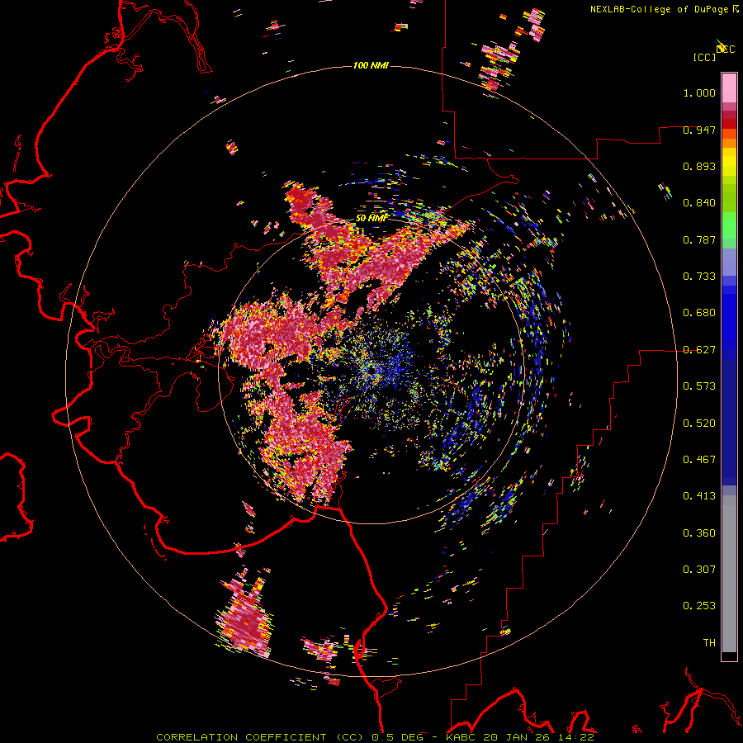Click the 0.253 legend value

[699, 606]
